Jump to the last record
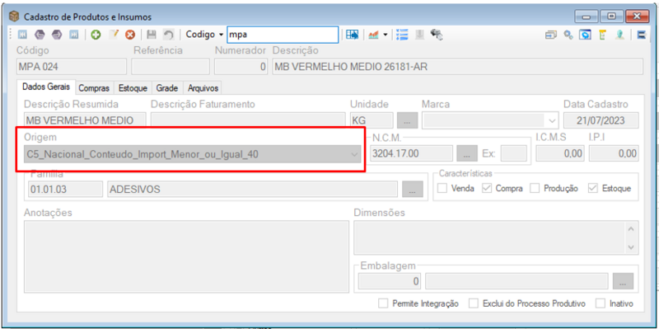 tap(73, 35)
